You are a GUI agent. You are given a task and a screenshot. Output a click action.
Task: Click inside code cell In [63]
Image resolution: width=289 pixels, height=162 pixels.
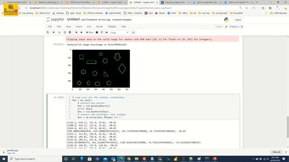(152, 107)
